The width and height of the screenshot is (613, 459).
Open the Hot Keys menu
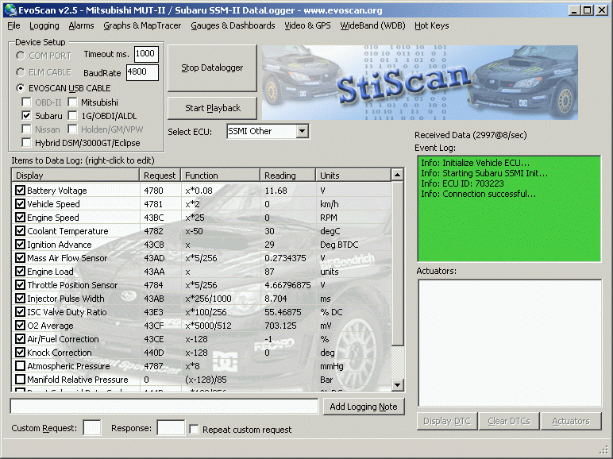tap(432, 25)
